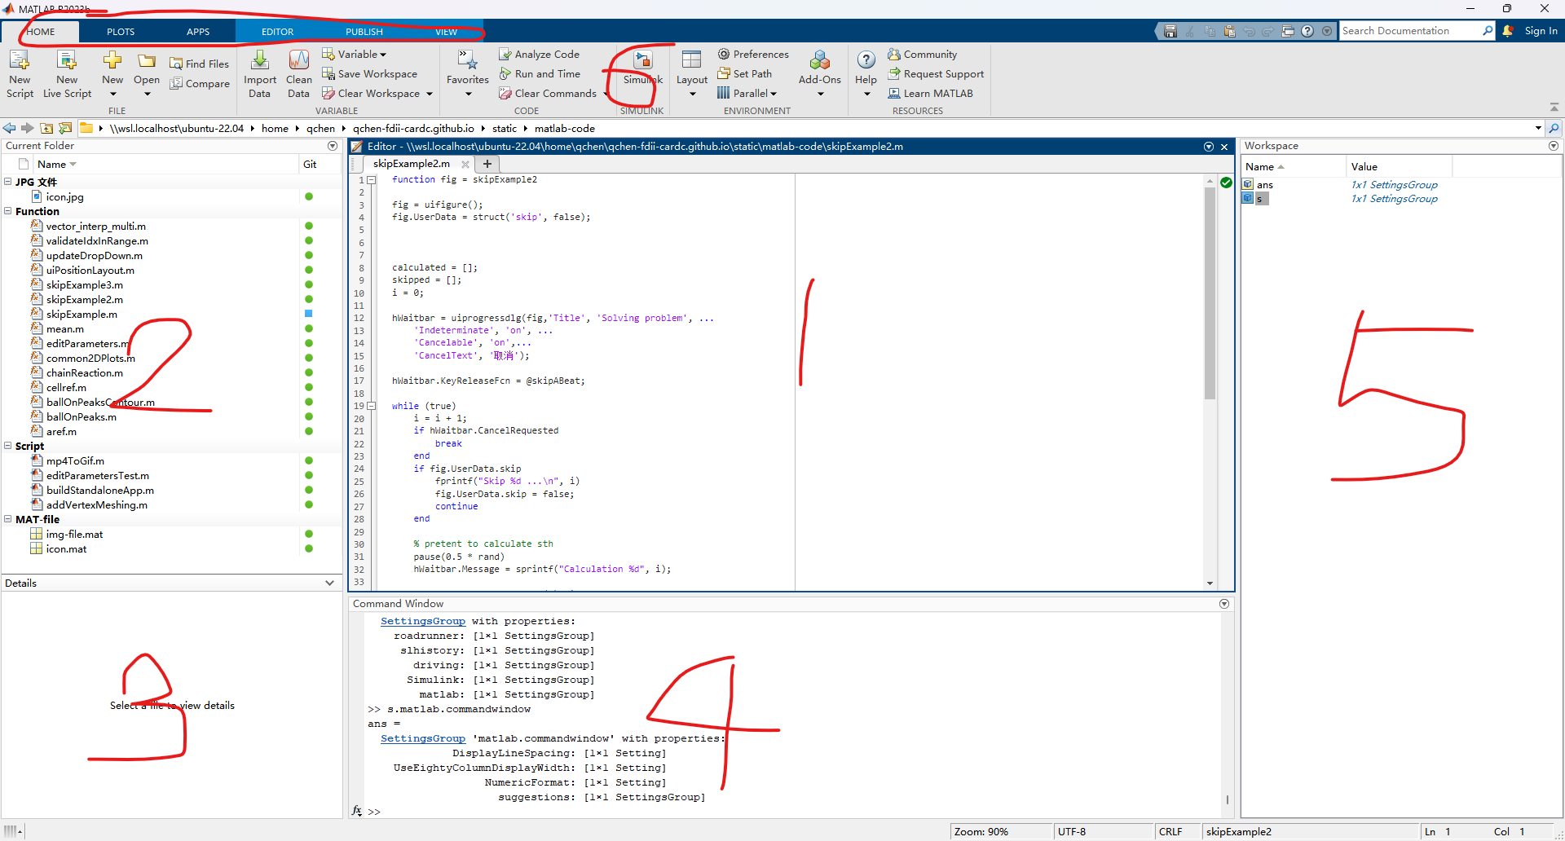
Task: Open Command Window actions menu
Action: (x=1224, y=604)
